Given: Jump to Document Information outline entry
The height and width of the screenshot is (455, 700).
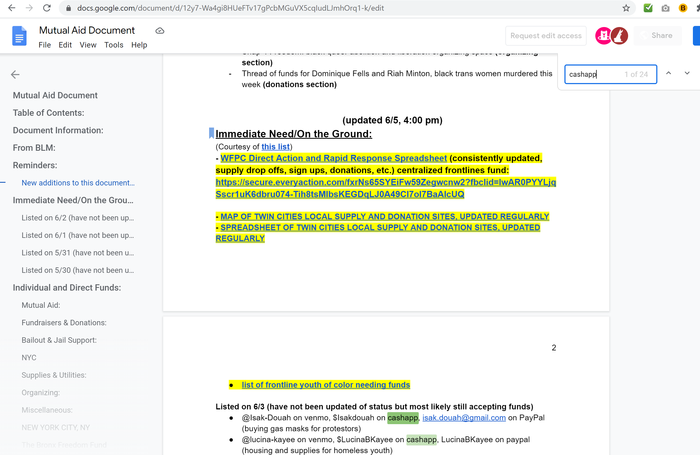Looking at the screenshot, I should [x=58, y=130].
